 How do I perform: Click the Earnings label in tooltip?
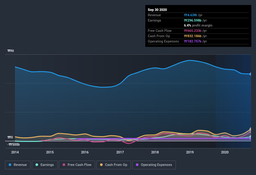154,20
